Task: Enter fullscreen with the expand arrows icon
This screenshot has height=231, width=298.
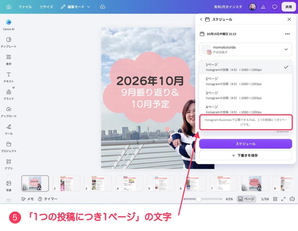Action: (x=283, y=199)
